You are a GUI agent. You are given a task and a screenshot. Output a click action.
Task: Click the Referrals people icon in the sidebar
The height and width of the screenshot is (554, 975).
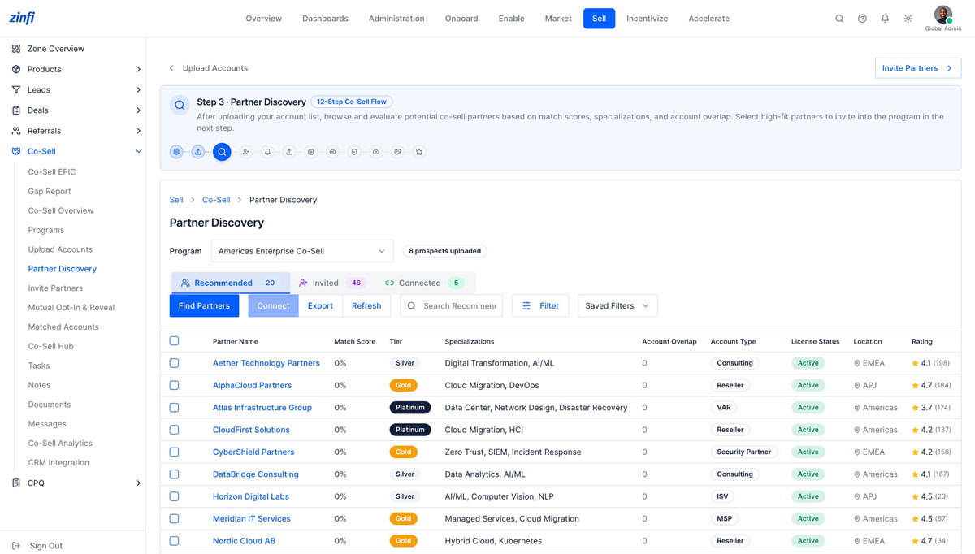[16, 130]
